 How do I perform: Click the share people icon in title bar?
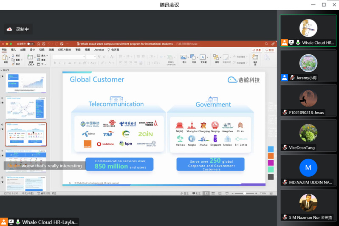tap(273, 44)
